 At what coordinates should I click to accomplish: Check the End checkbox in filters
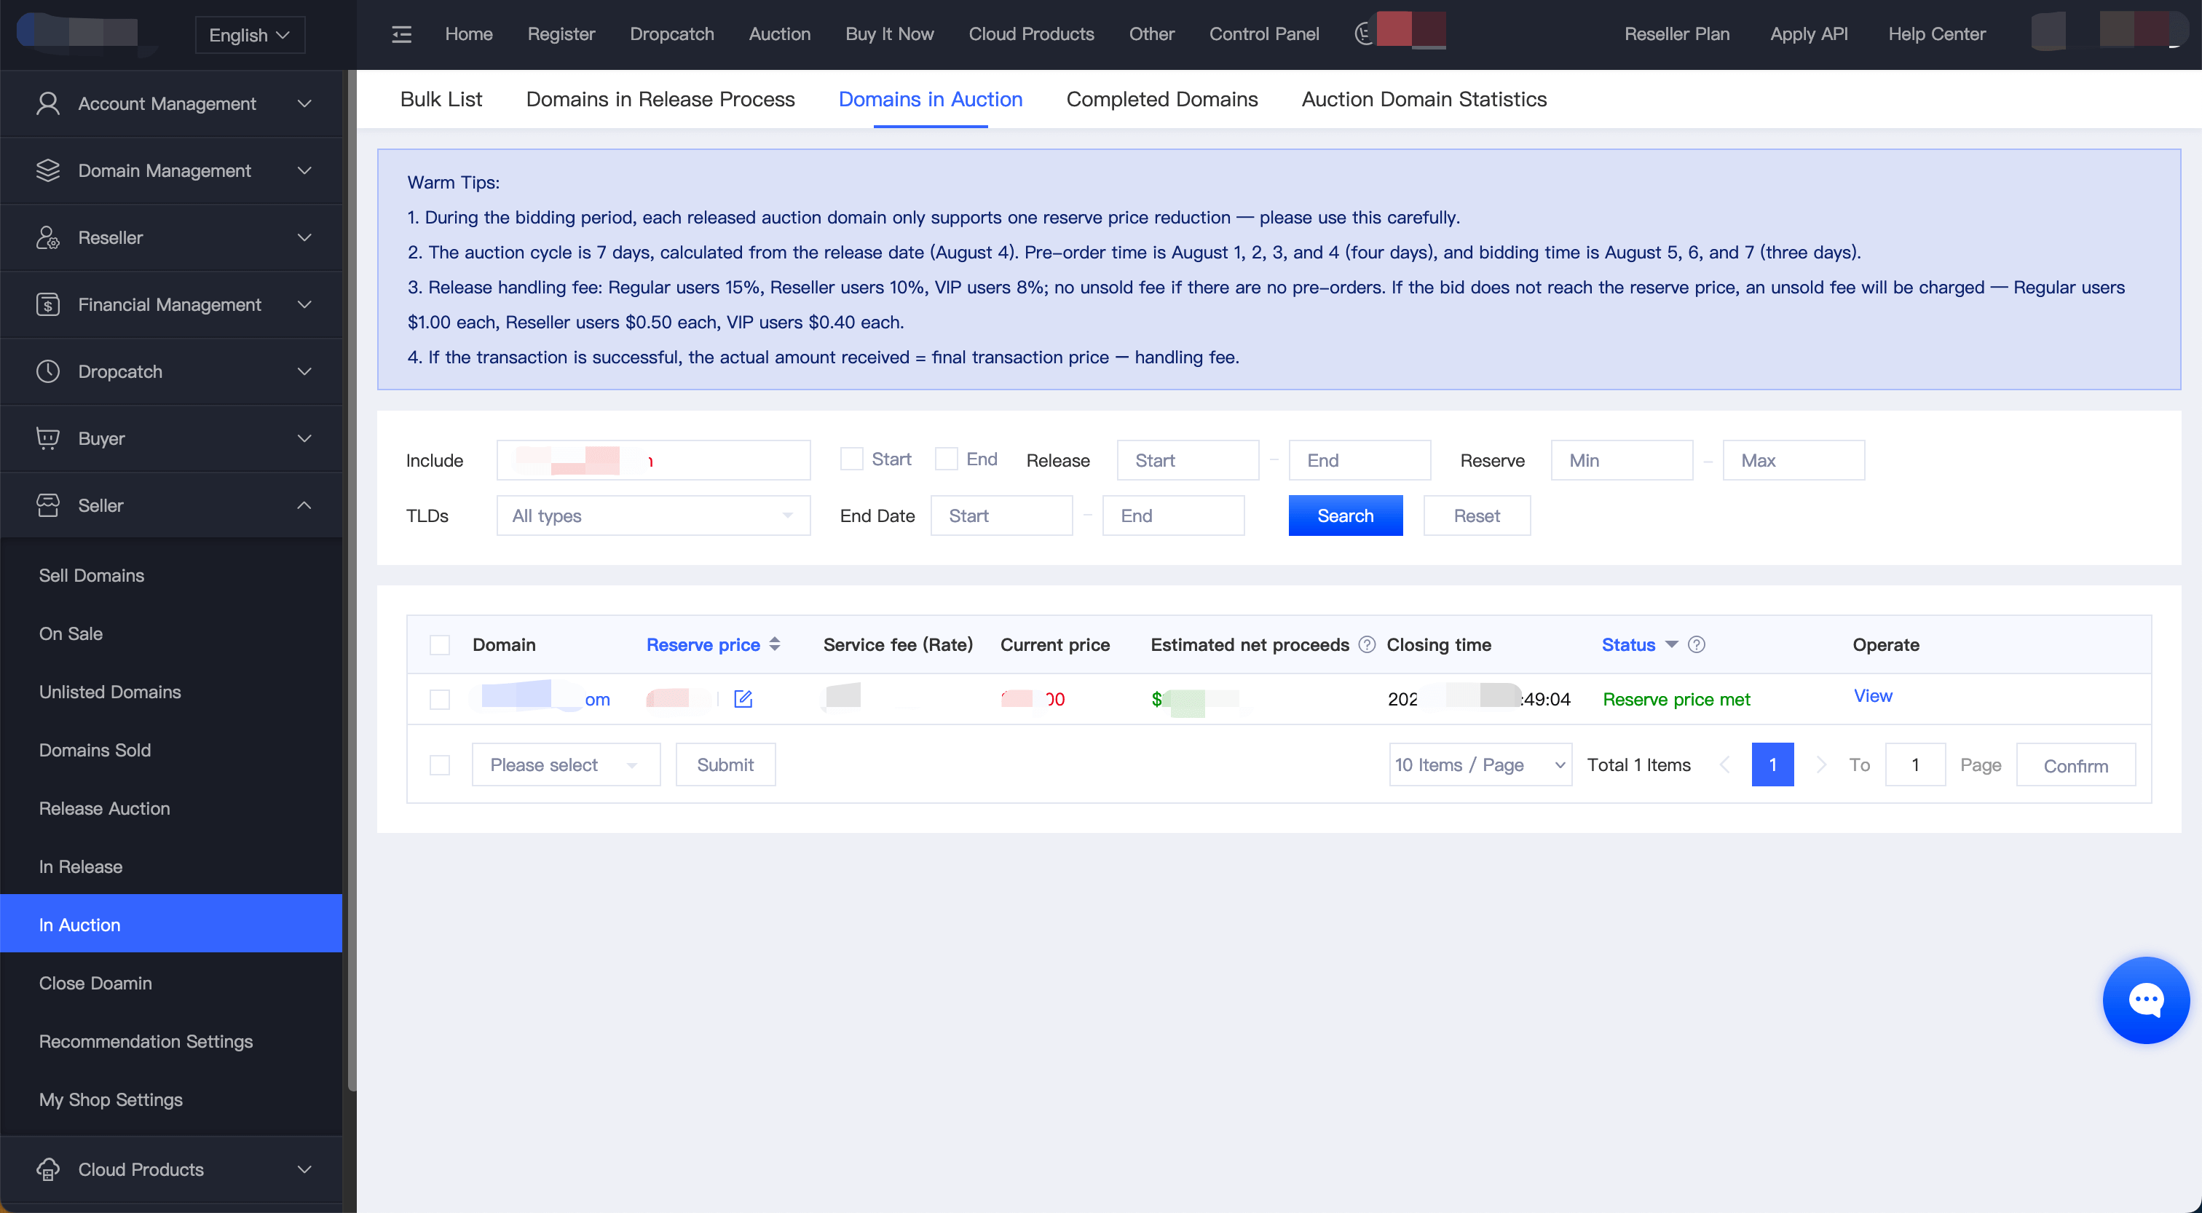(x=947, y=459)
